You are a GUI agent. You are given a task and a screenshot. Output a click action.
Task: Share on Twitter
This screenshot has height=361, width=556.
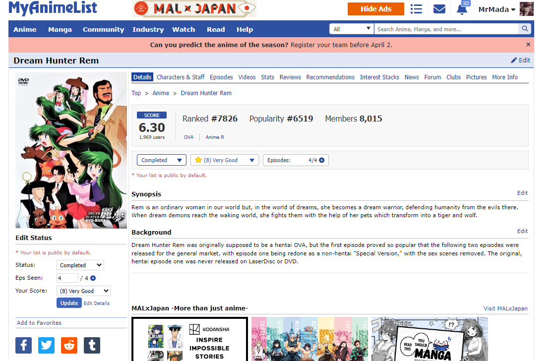point(46,345)
